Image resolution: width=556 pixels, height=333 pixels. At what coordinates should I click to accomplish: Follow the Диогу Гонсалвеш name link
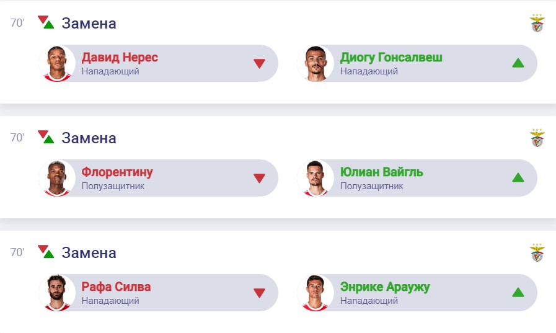pyautogui.click(x=391, y=58)
